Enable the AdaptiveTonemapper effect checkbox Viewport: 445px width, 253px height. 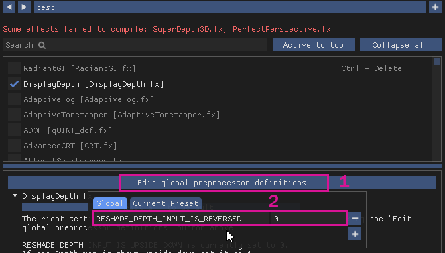(14, 115)
